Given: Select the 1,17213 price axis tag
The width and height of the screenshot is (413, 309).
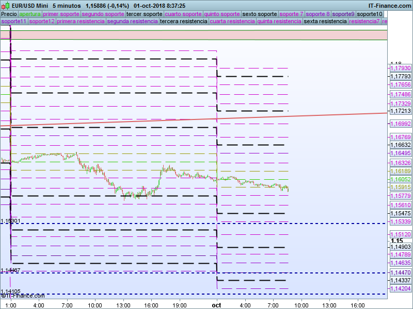Looking at the screenshot, I should (400, 111).
